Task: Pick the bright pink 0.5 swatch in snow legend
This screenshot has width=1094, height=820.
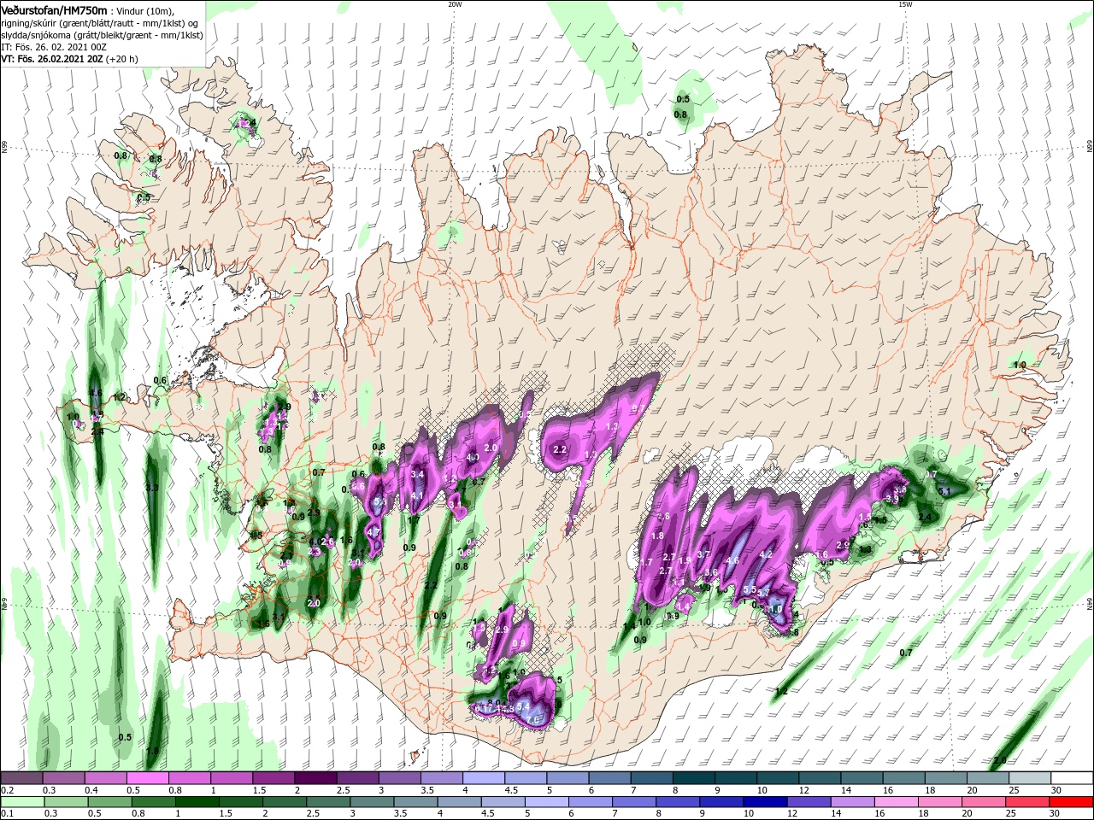Action: 147,778
